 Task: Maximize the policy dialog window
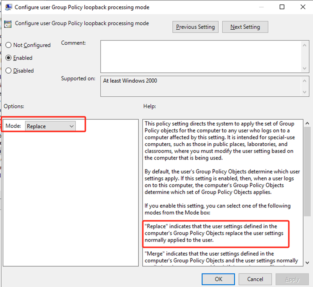click(x=282, y=7)
